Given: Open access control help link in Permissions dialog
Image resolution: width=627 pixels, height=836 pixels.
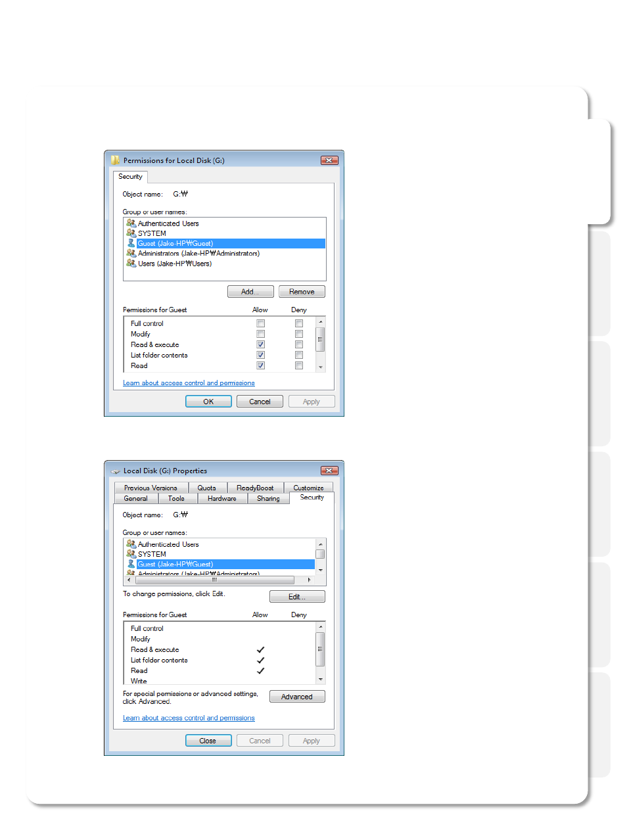Looking at the screenshot, I should (x=189, y=383).
